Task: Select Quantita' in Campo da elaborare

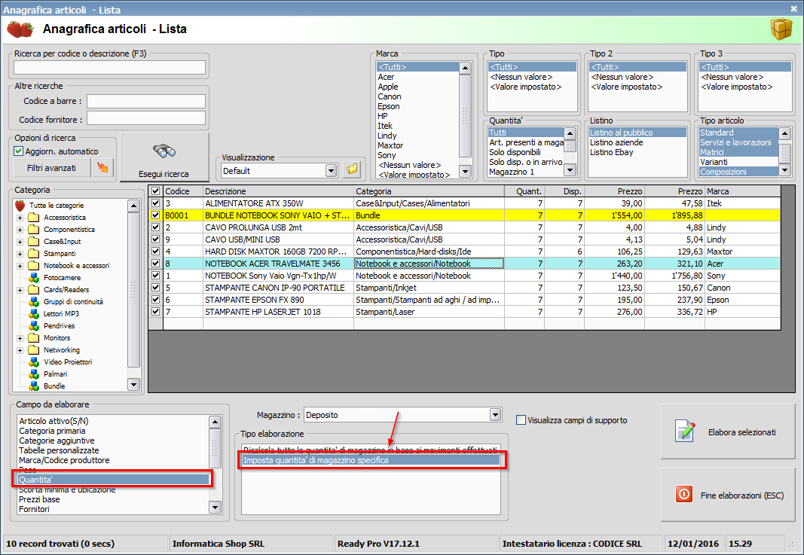Action: click(113, 480)
